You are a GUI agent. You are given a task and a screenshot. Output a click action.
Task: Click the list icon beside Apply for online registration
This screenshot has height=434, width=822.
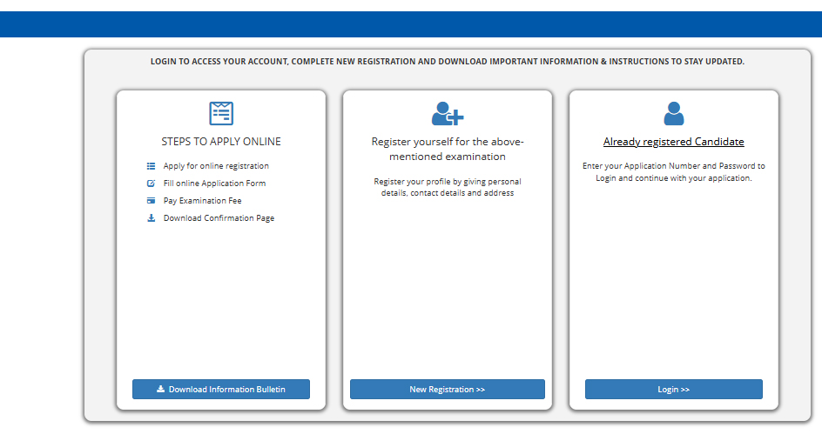pyautogui.click(x=151, y=166)
